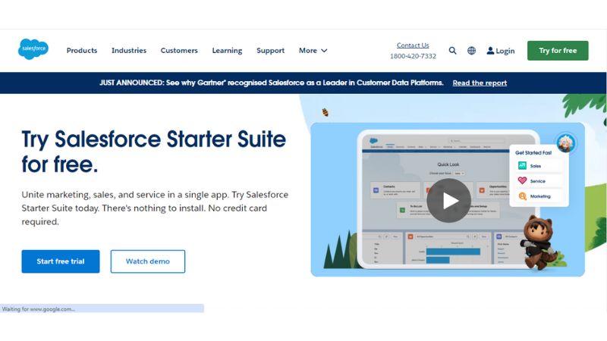Click the Try for free button
Viewport: 607px width, 341px height.
pos(558,51)
